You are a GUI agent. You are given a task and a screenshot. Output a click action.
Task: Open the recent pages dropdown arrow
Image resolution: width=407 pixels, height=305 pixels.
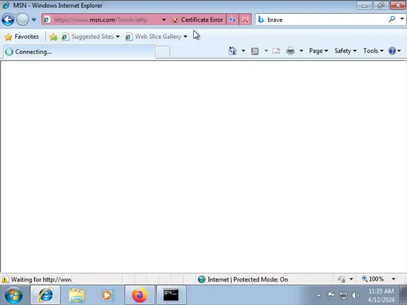pyautogui.click(x=34, y=20)
